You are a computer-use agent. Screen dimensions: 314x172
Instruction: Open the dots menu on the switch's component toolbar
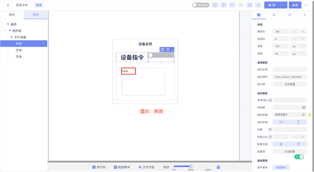(172, 50)
